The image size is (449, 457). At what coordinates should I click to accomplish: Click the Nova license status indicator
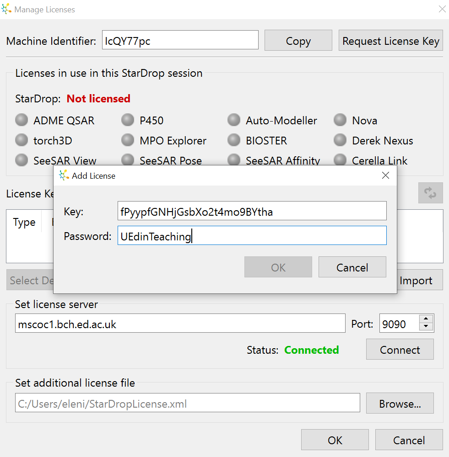pyautogui.click(x=340, y=120)
